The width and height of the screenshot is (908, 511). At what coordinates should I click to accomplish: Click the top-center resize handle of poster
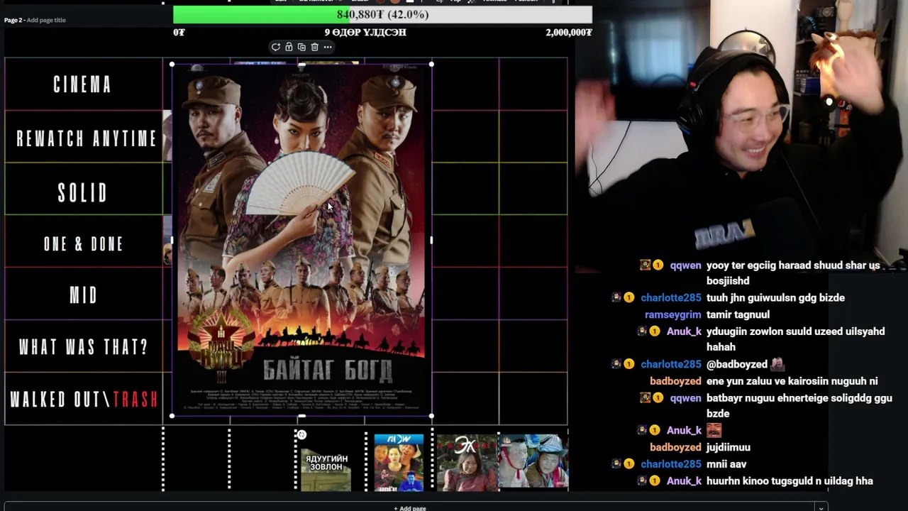tap(301, 64)
